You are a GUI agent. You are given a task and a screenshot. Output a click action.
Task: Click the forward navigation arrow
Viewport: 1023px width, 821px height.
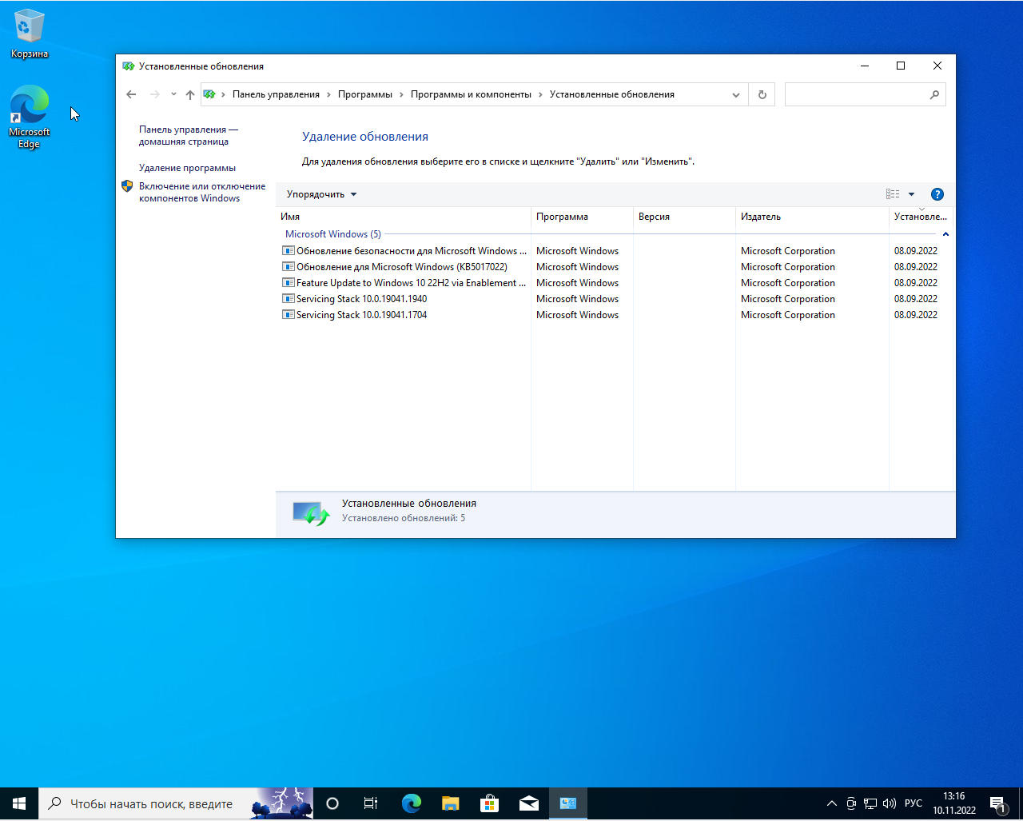pos(155,94)
